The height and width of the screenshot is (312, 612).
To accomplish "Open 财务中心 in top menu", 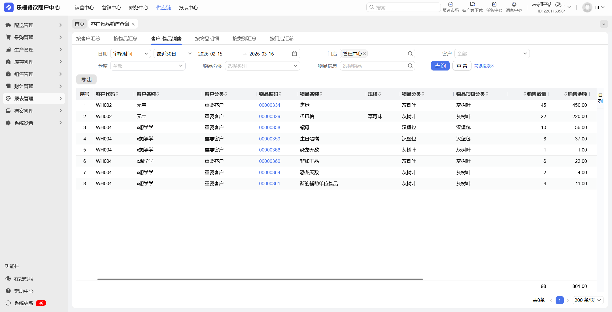I will (139, 8).
